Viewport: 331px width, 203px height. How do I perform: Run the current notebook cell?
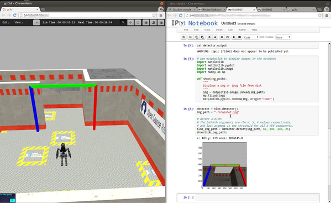coord(234,37)
